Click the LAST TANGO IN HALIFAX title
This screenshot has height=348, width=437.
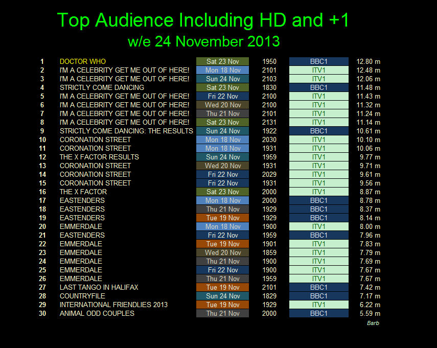point(99,287)
